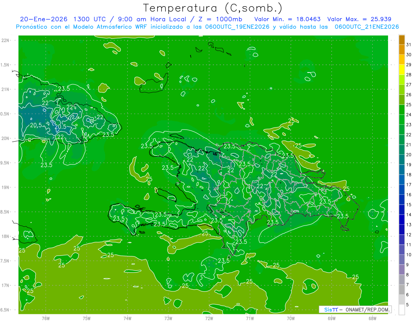Click the legend value '22'
This screenshot has height=323, width=418.
coord(409,134)
